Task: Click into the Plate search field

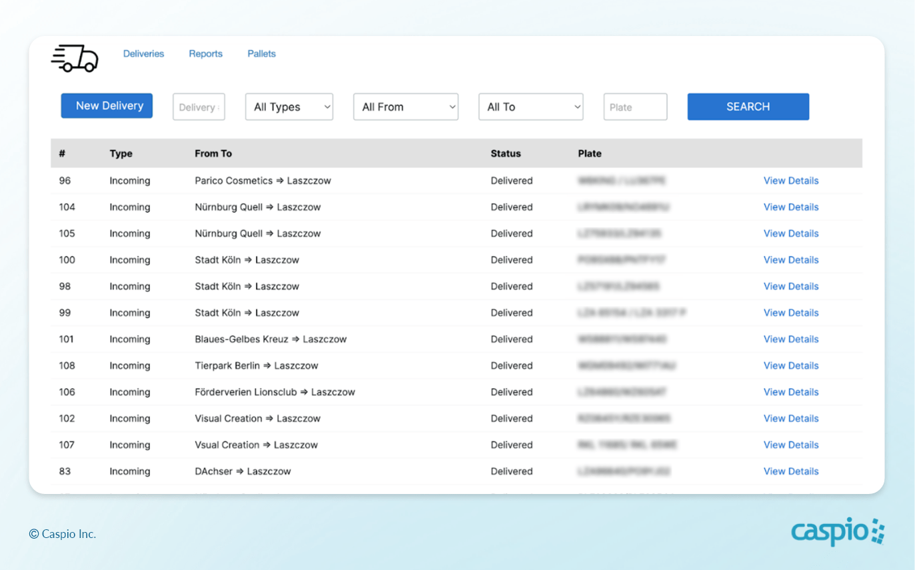Action: point(634,107)
